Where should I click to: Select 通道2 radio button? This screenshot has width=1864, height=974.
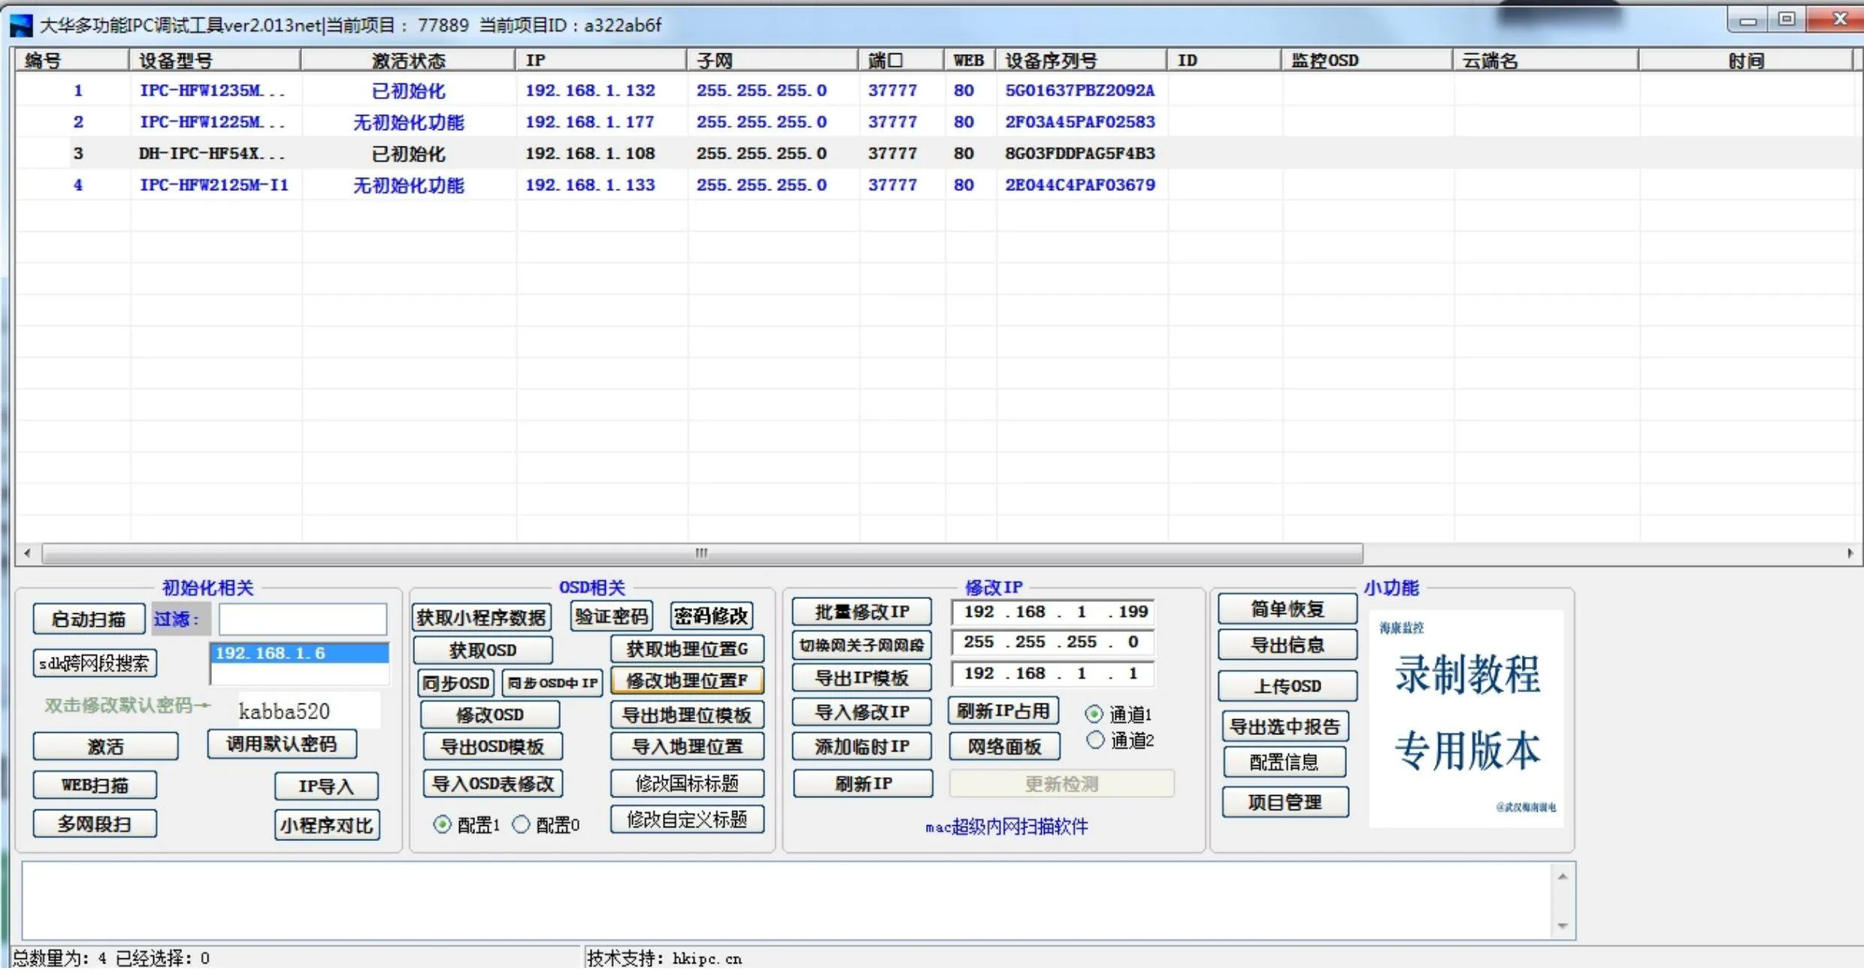[x=1095, y=741]
